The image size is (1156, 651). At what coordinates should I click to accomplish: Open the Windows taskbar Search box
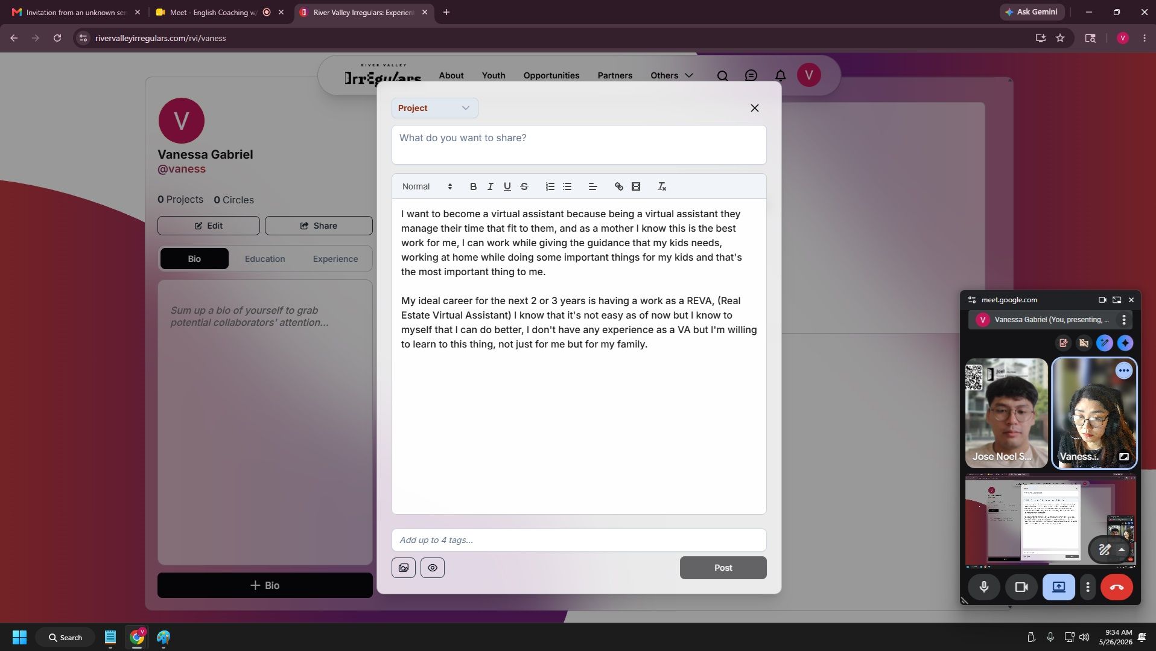click(66, 637)
